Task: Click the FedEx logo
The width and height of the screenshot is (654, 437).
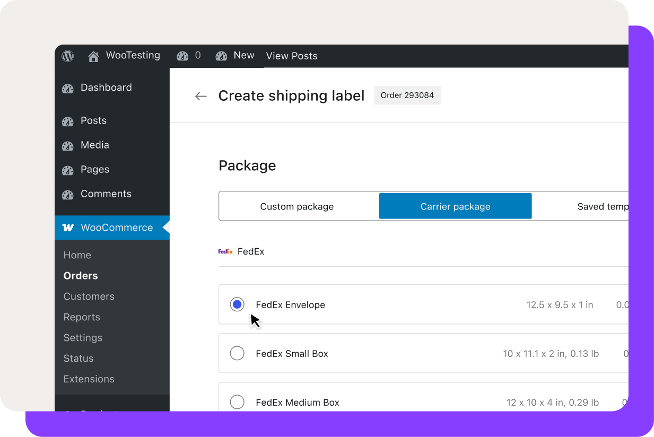Action: click(225, 251)
